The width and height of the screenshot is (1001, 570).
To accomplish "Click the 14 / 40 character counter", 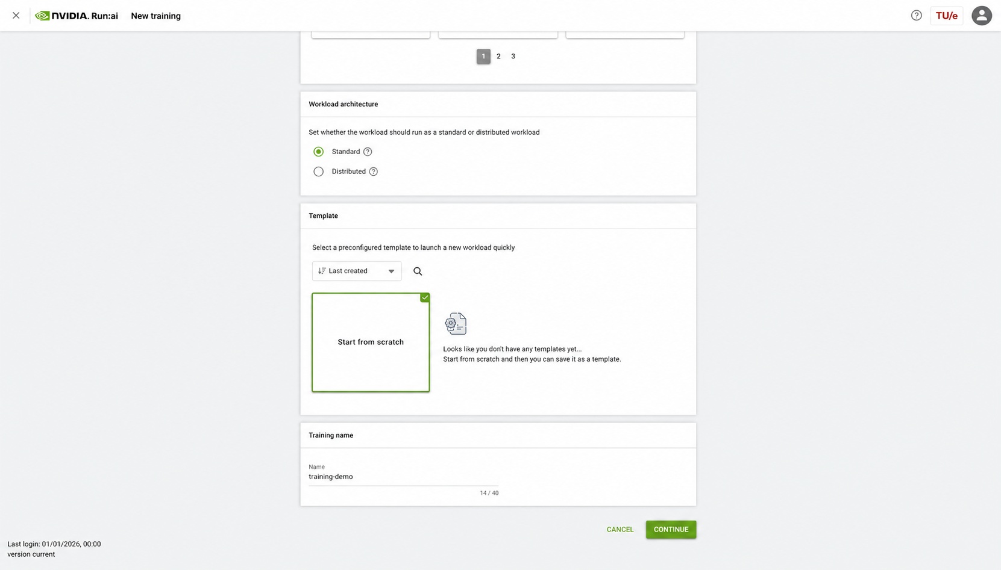I will 489,493.
